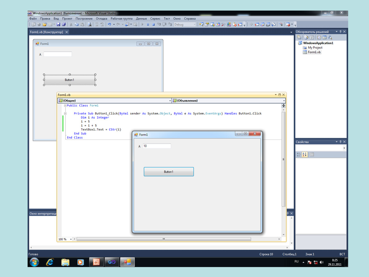Click the Copy toolbar icon

[76, 24]
